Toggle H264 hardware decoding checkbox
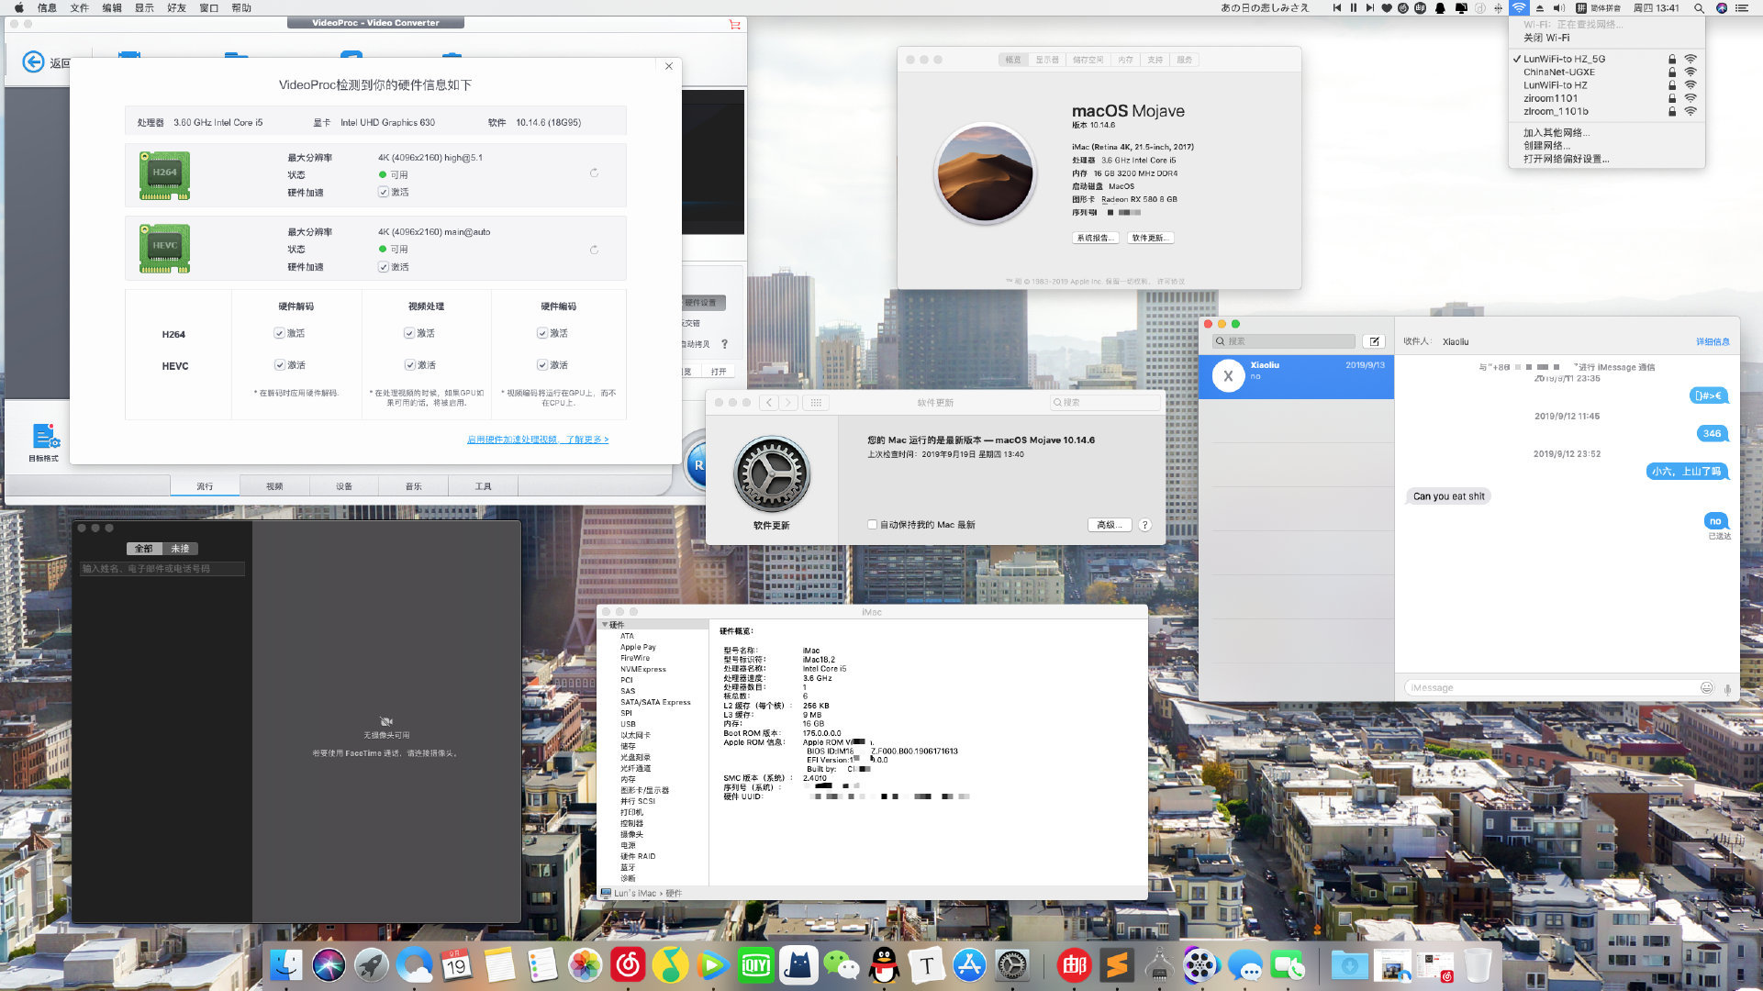Screen dimensions: 1763x991 279,333
